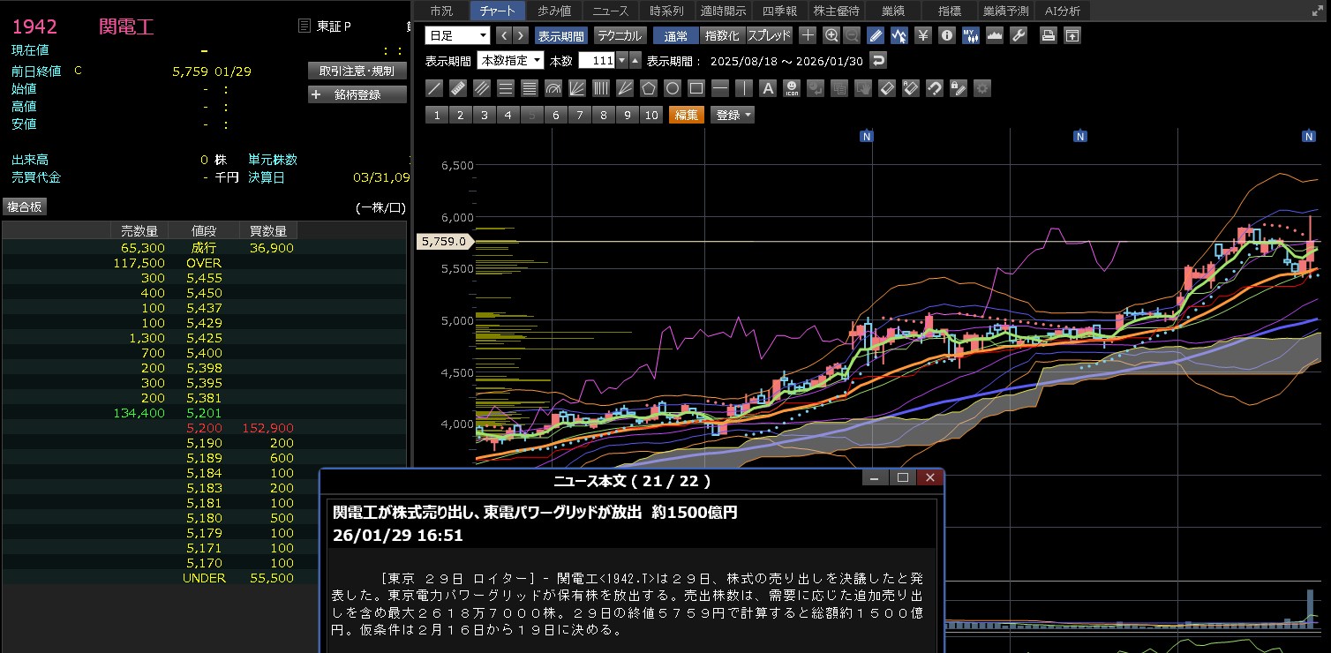Switch chart mode to スプレッド
The image size is (1331, 653).
770,36
